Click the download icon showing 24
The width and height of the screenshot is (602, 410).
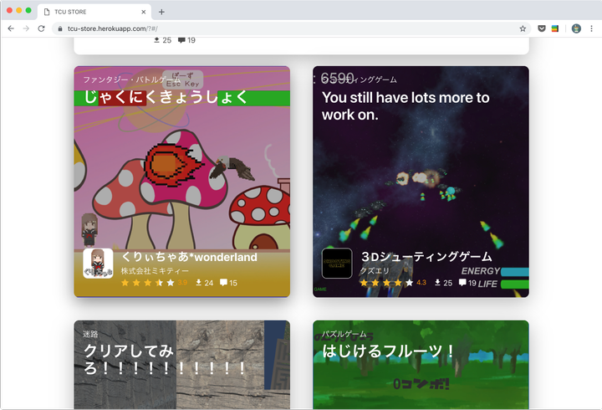[x=198, y=283]
